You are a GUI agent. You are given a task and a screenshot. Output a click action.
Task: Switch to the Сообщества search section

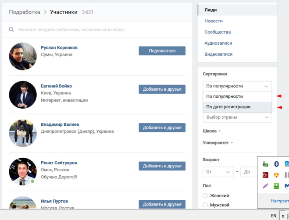pos(218,32)
